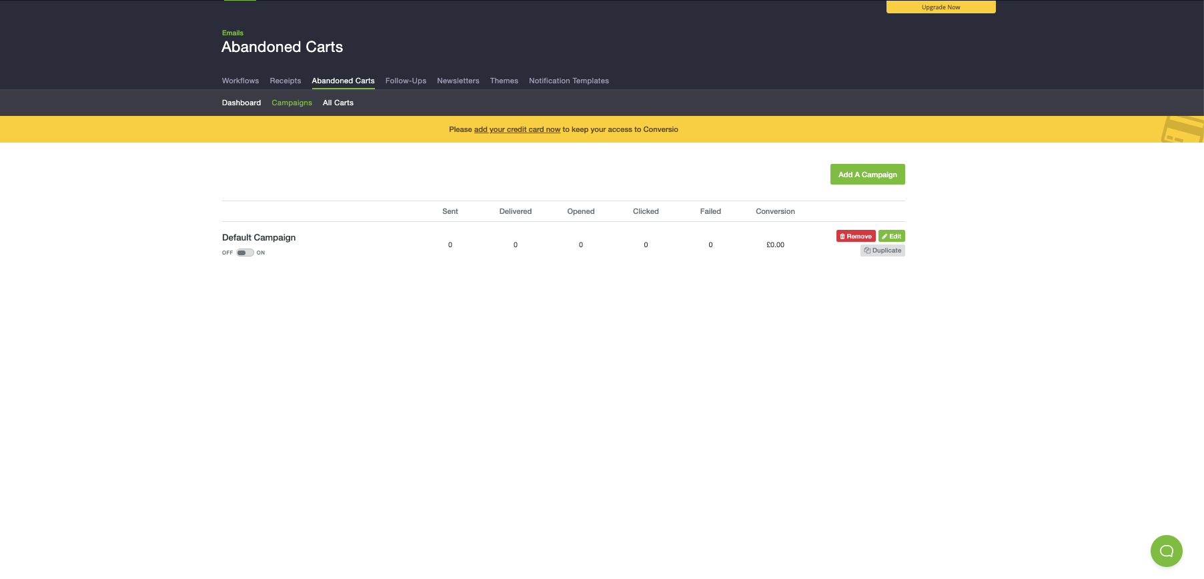Switch to the Themes tab
This screenshot has width=1204, height=579.
point(504,81)
